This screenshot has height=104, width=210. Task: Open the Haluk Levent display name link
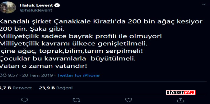37,5
